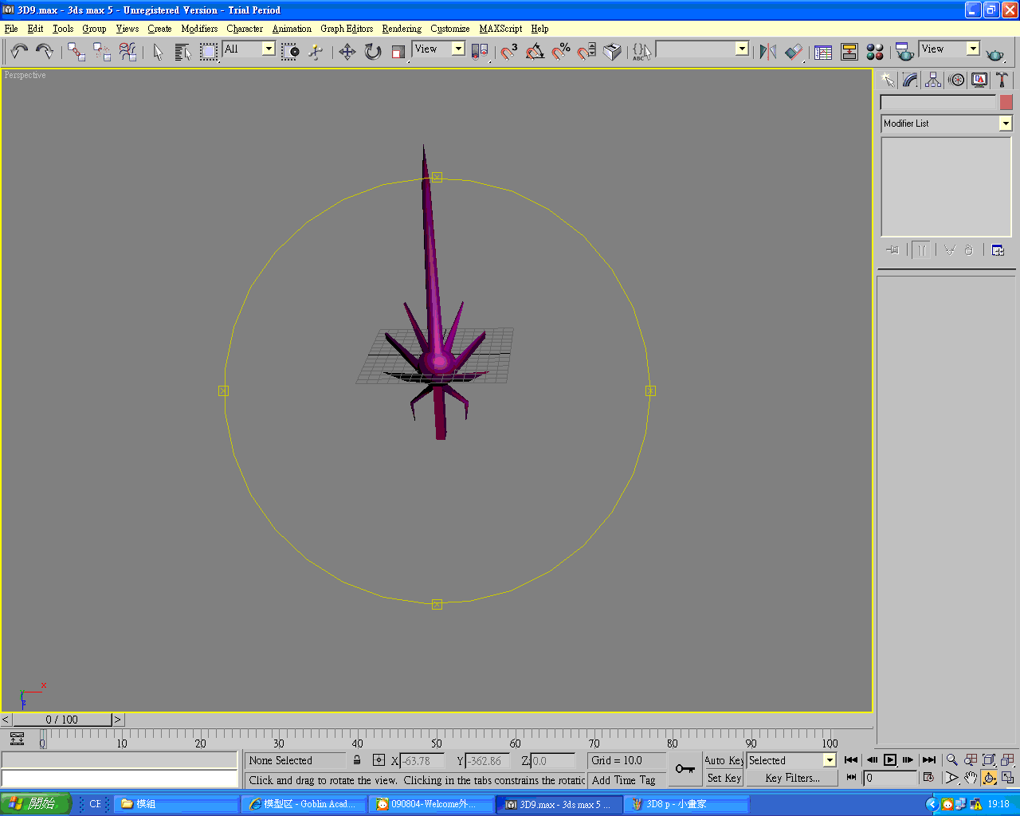Pick the Select Object arrow tool

(158, 52)
